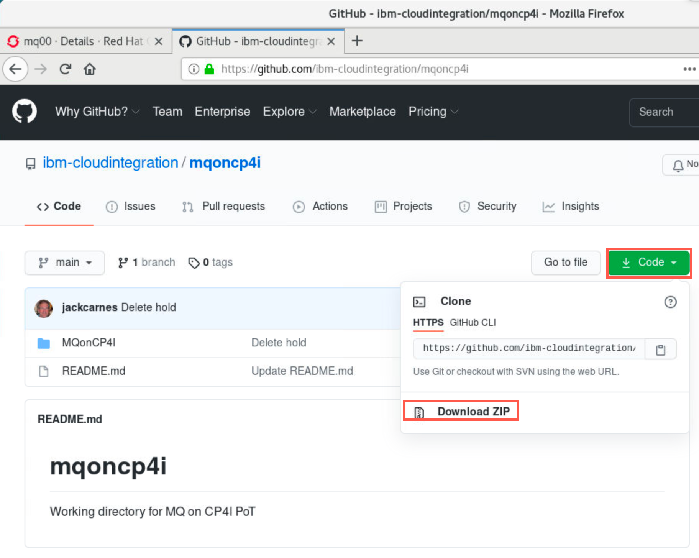Open the page actions three-dots menu
This screenshot has height=558, width=699.
click(x=689, y=69)
